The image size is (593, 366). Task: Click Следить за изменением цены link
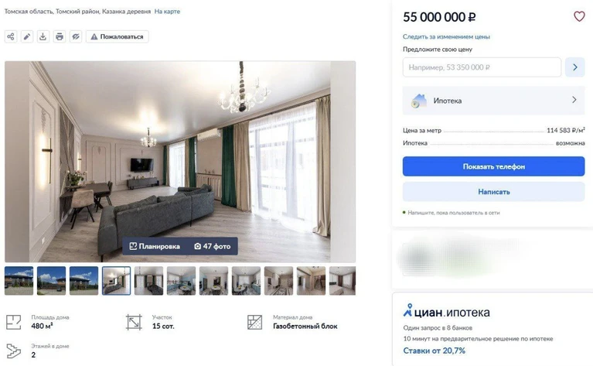tap(446, 36)
